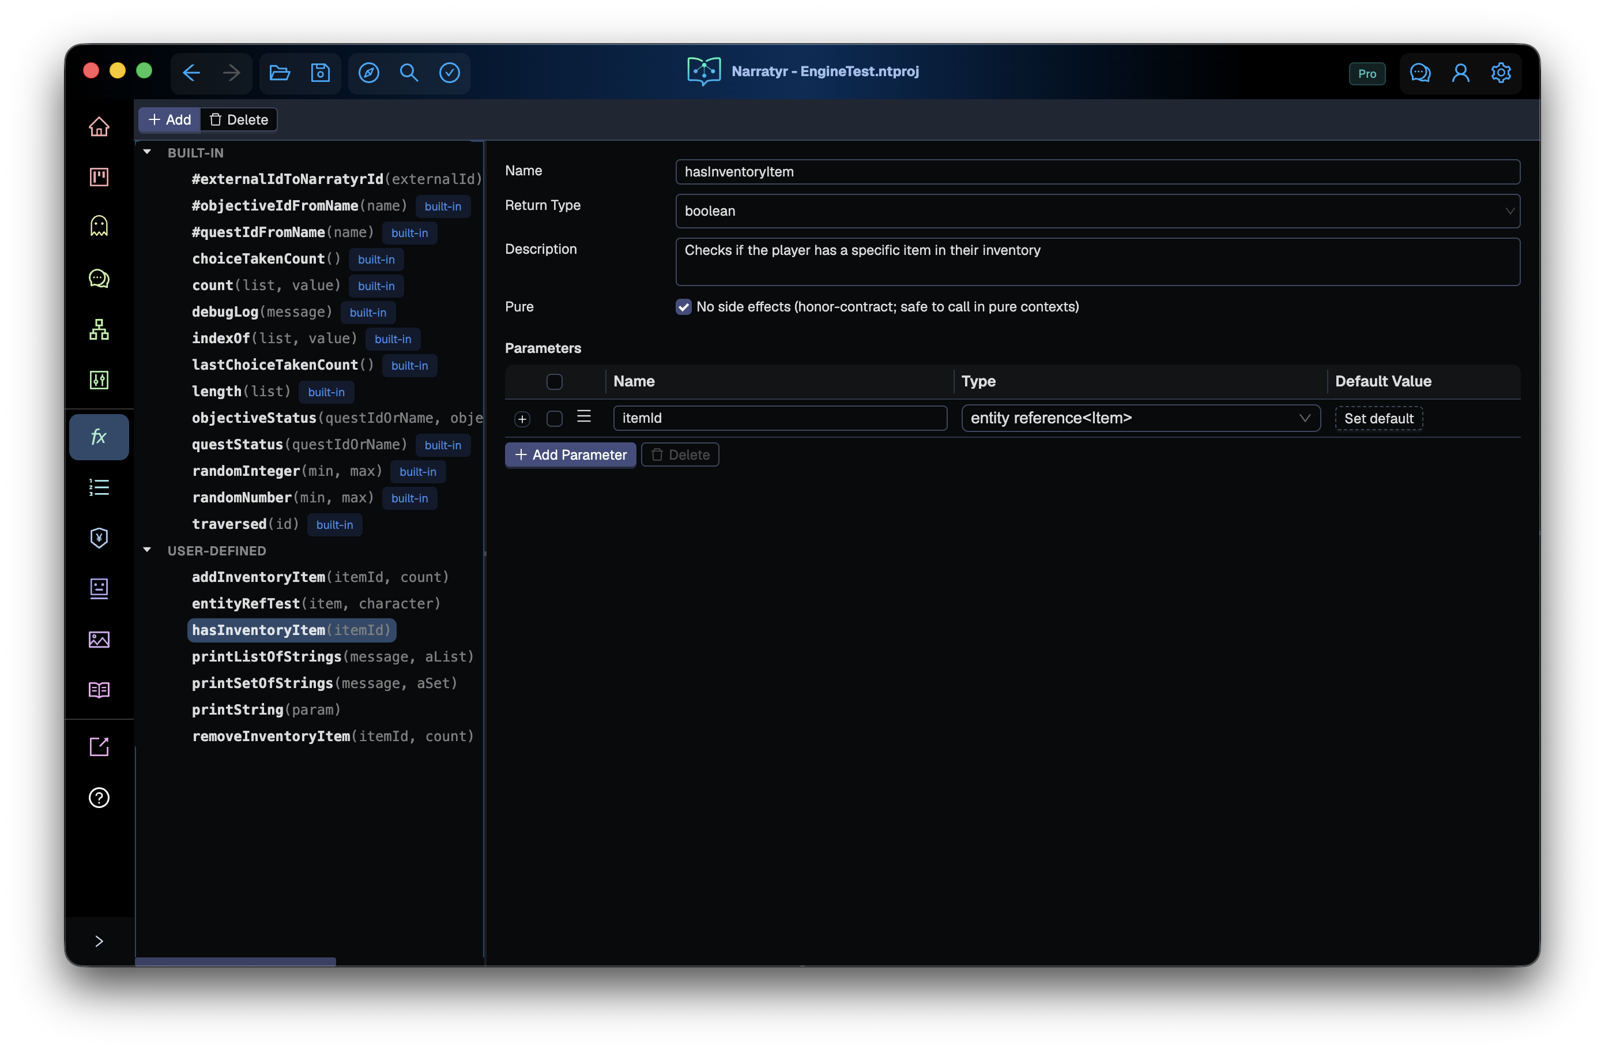Click the function list horizontal scrollbar
Image resolution: width=1605 pixels, height=1052 pixels.
tap(235, 961)
